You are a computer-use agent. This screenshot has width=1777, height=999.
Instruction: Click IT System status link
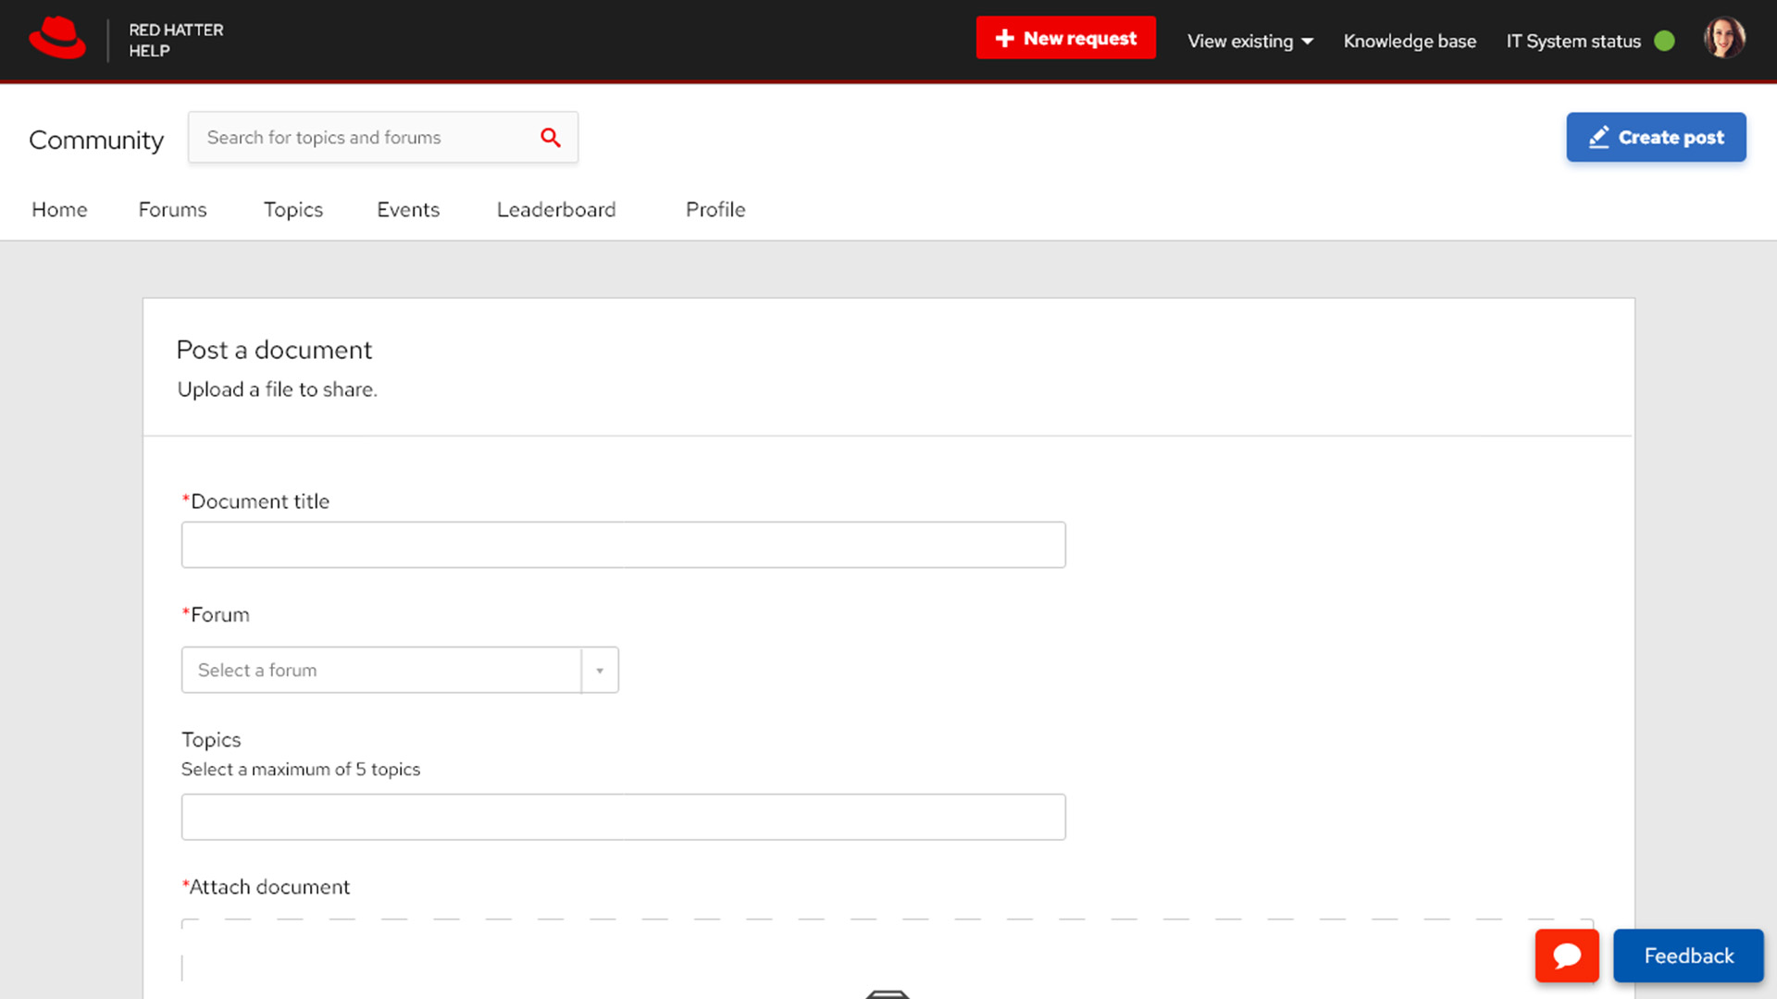click(1573, 41)
